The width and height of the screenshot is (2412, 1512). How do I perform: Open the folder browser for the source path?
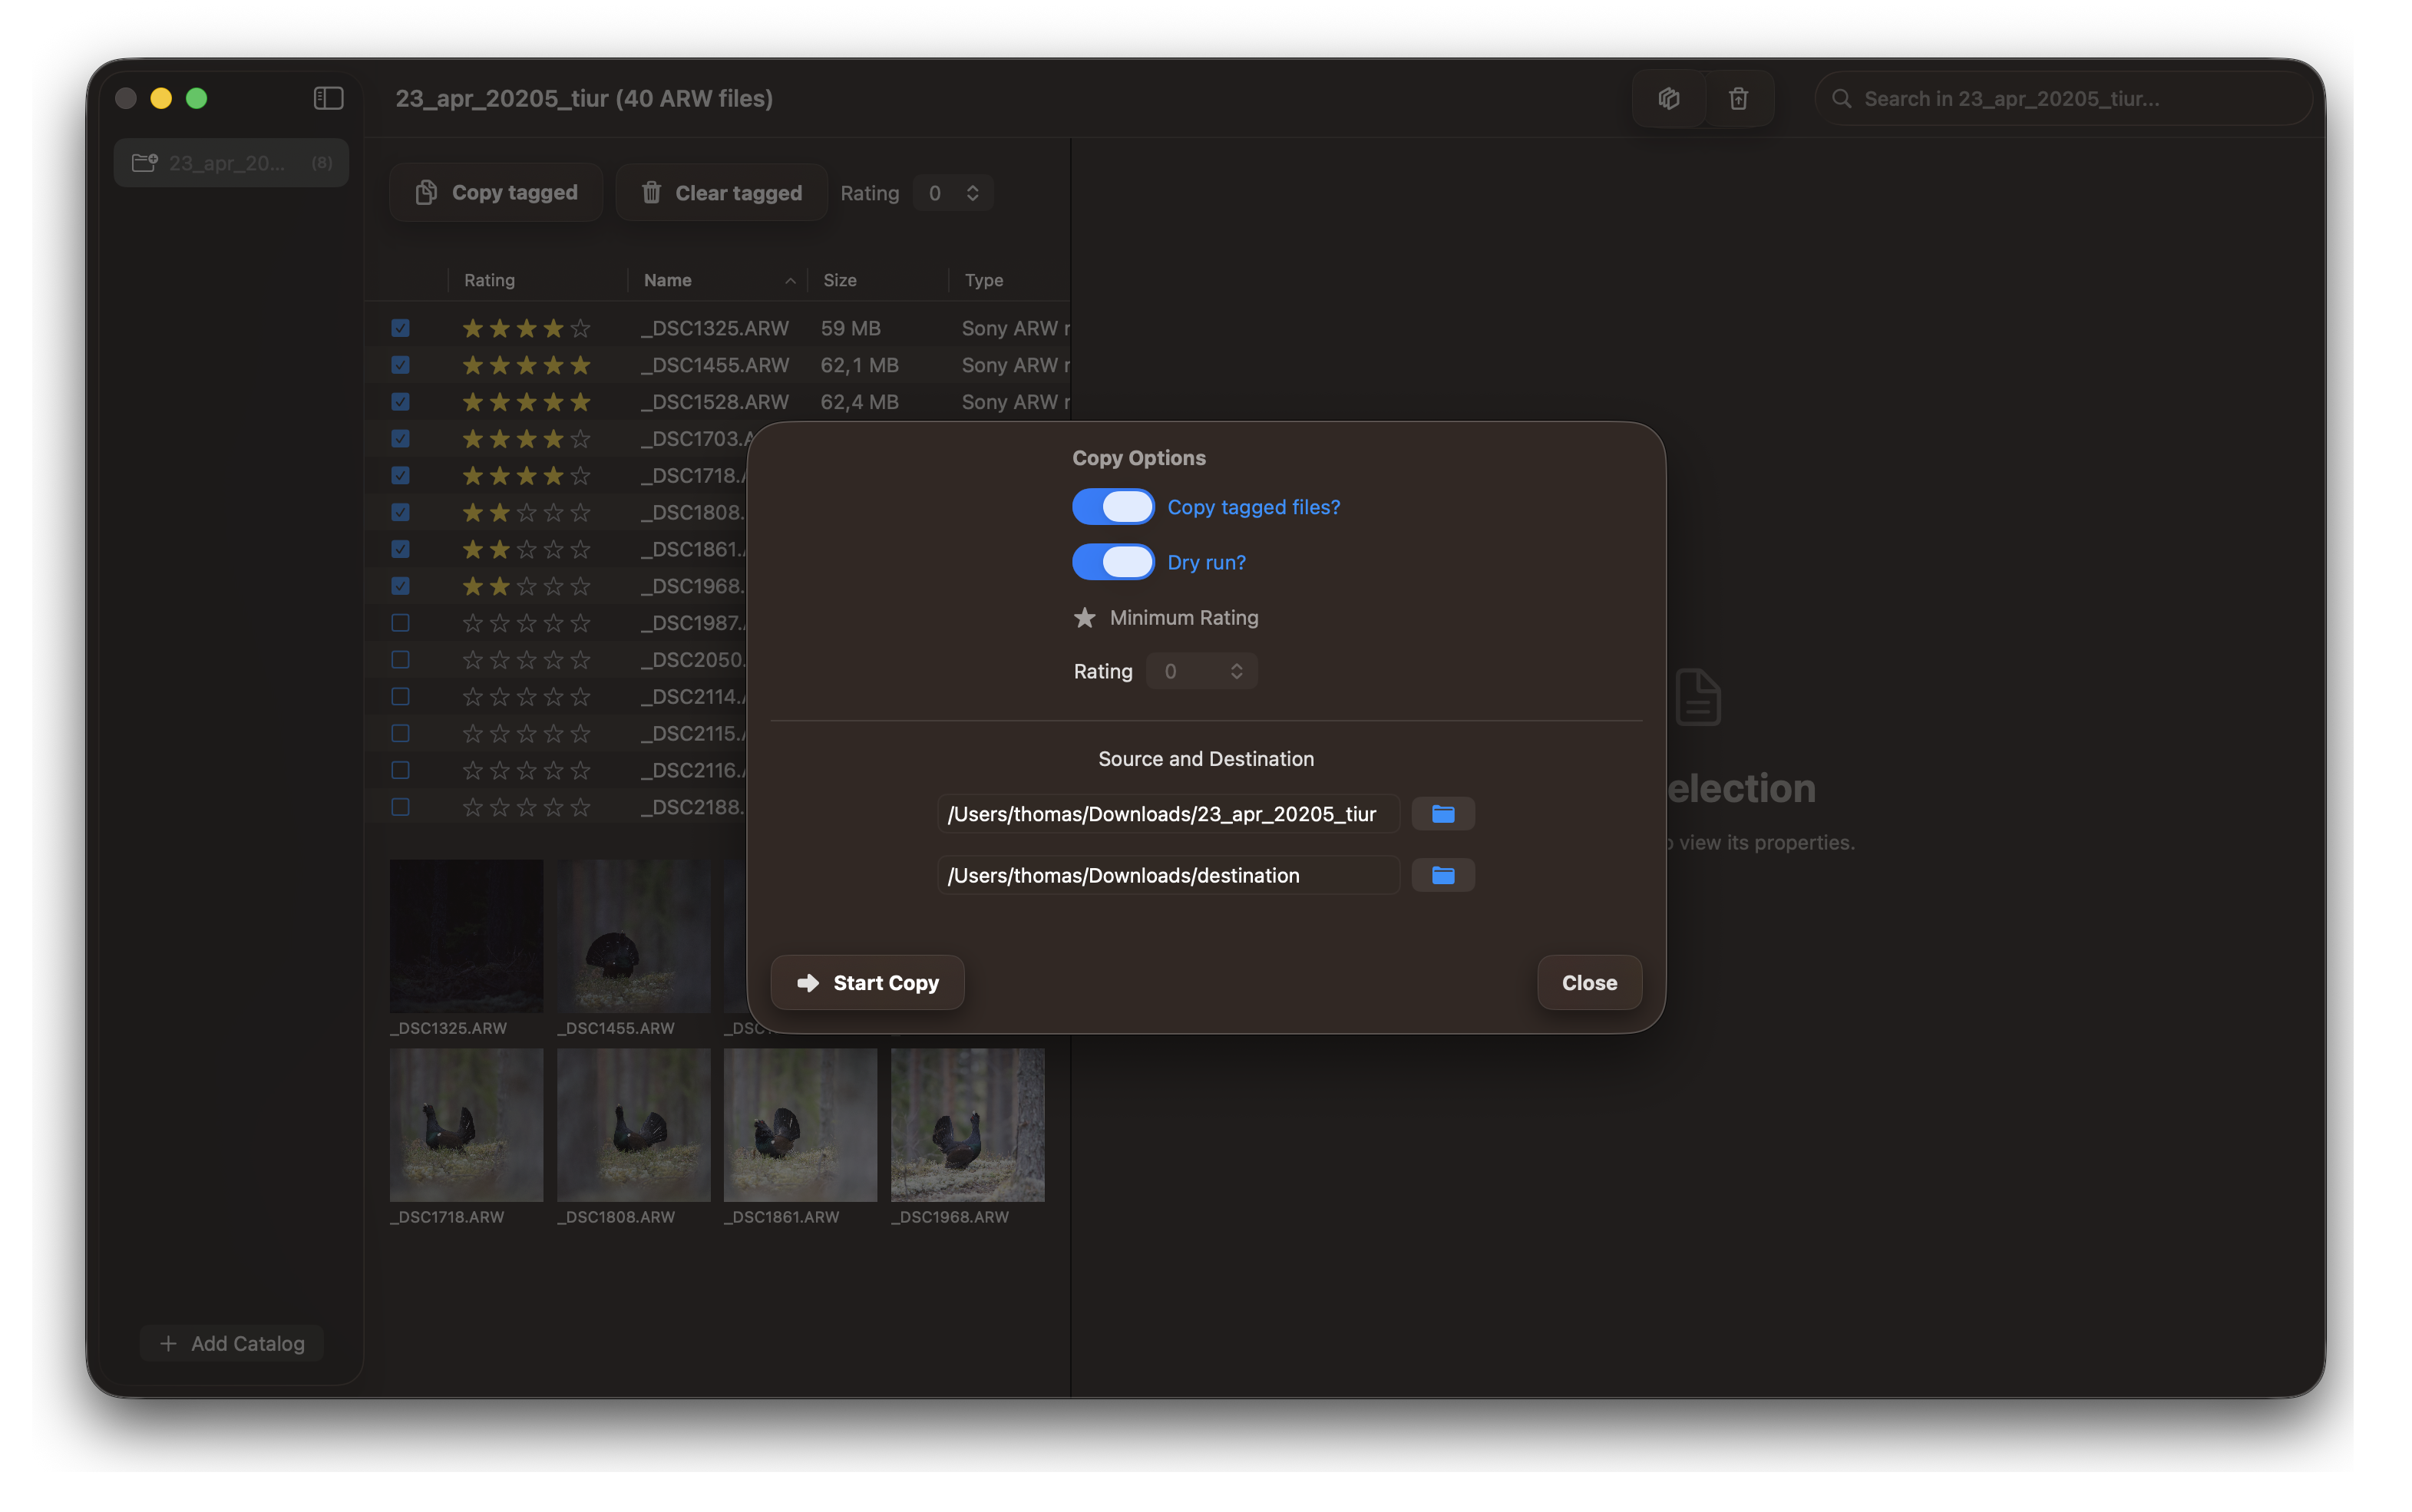click(1443, 813)
